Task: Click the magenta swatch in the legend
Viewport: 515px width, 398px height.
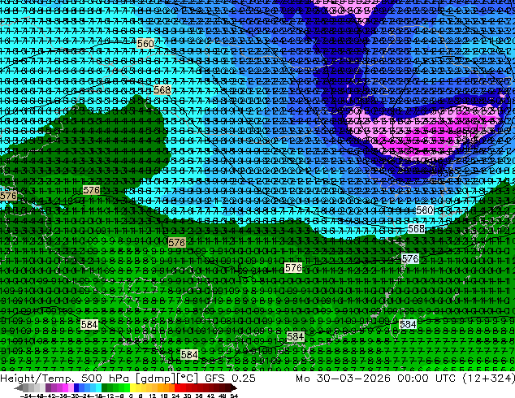Action: [x=65, y=388]
